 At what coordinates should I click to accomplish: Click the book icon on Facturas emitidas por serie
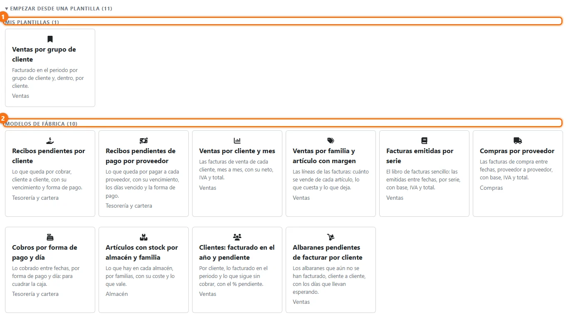point(424,141)
